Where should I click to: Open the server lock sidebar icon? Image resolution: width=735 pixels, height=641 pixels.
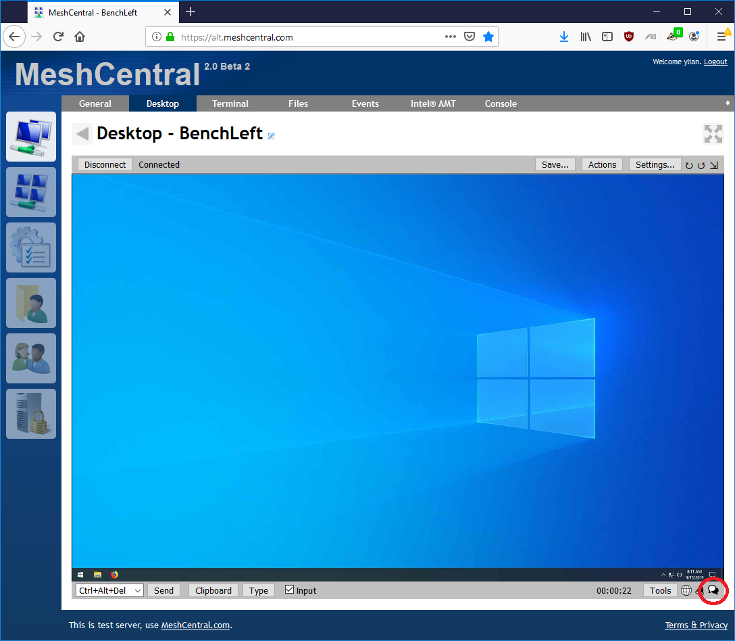click(x=31, y=413)
